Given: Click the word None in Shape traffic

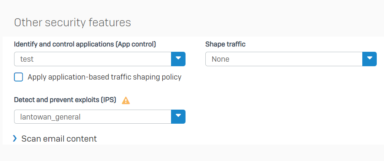Looking at the screenshot, I should (221, 59).
